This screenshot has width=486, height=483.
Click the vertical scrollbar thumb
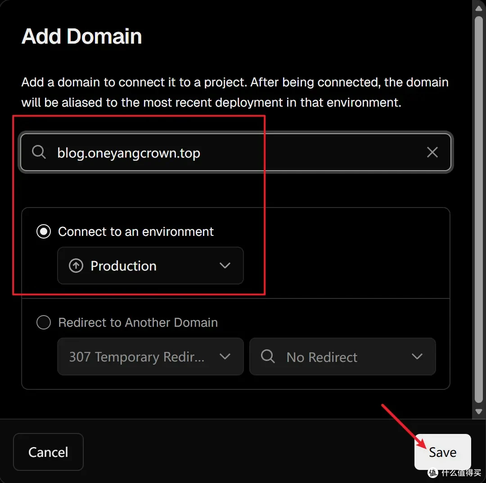click(479, 210)
